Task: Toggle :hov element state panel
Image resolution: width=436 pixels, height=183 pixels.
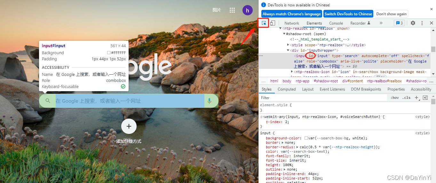Action: pyautogui.click(x=394, y=98)
